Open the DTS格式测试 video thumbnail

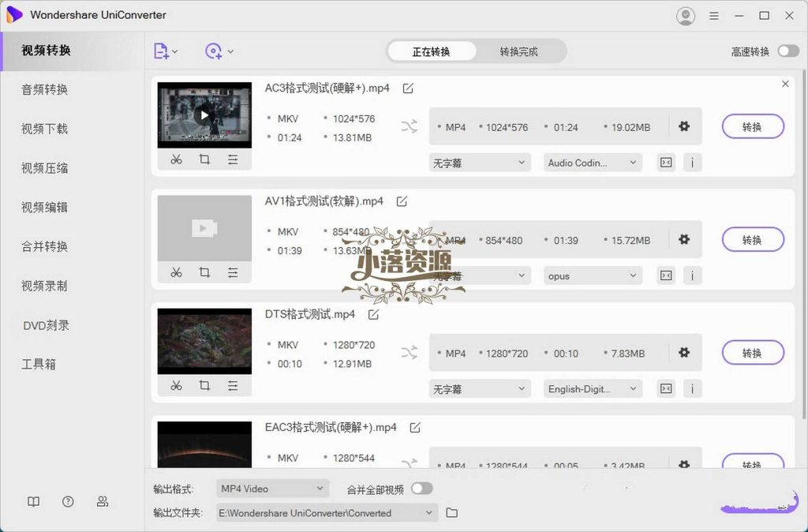(204, 341)
